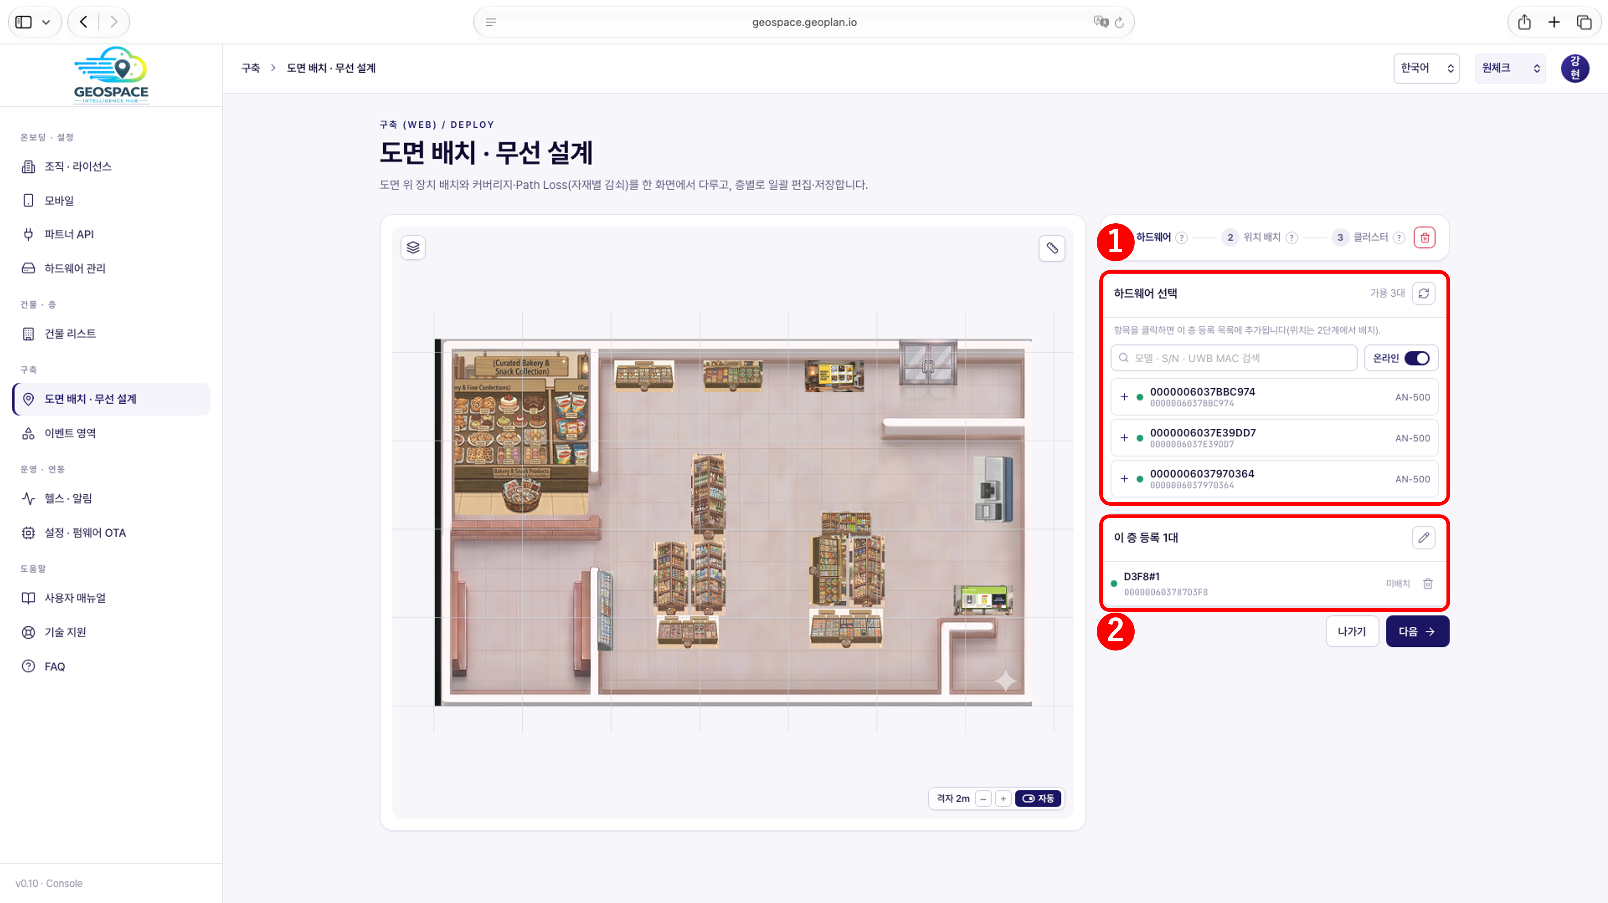Add device 0000006037970364 with its plus icon
The width and height of the screenshot is (1608, 903).
1124,479
